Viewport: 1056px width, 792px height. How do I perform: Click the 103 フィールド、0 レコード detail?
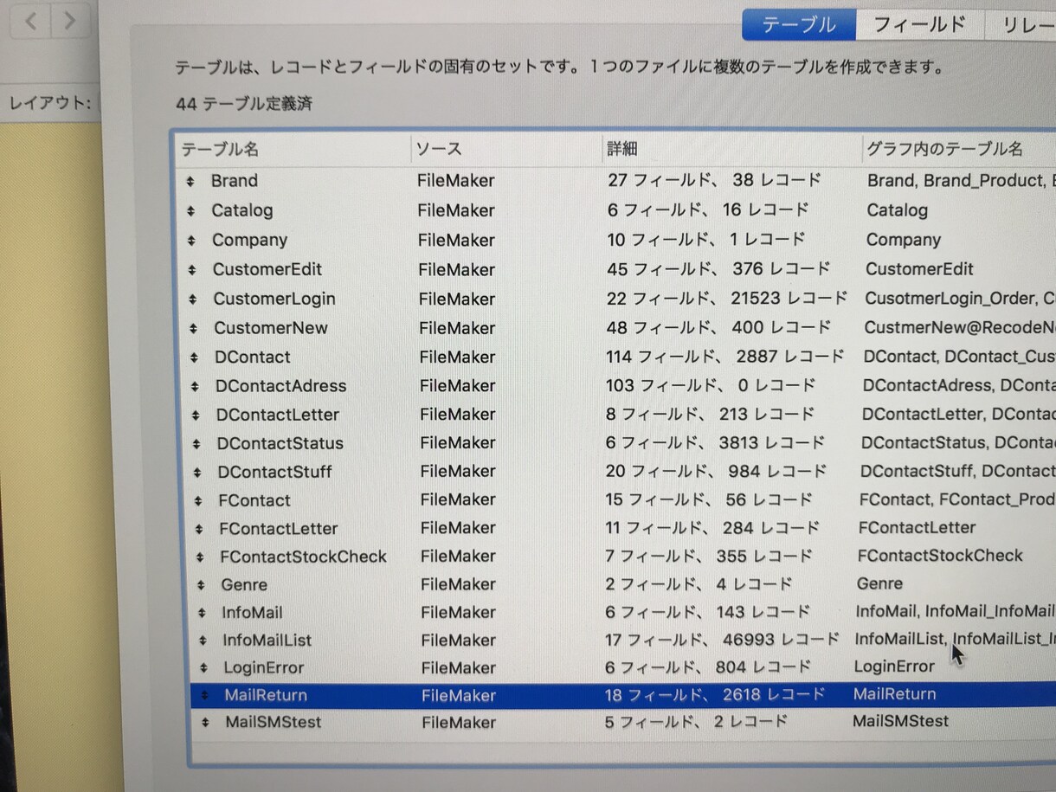pyautogui.click(x=711, y=386)
